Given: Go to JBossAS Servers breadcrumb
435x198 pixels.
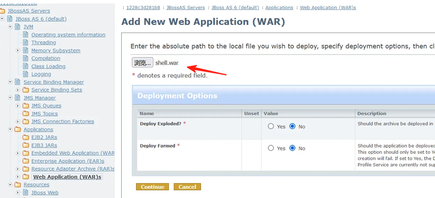Looking at the screenshot, I should [x=186, y=8].
